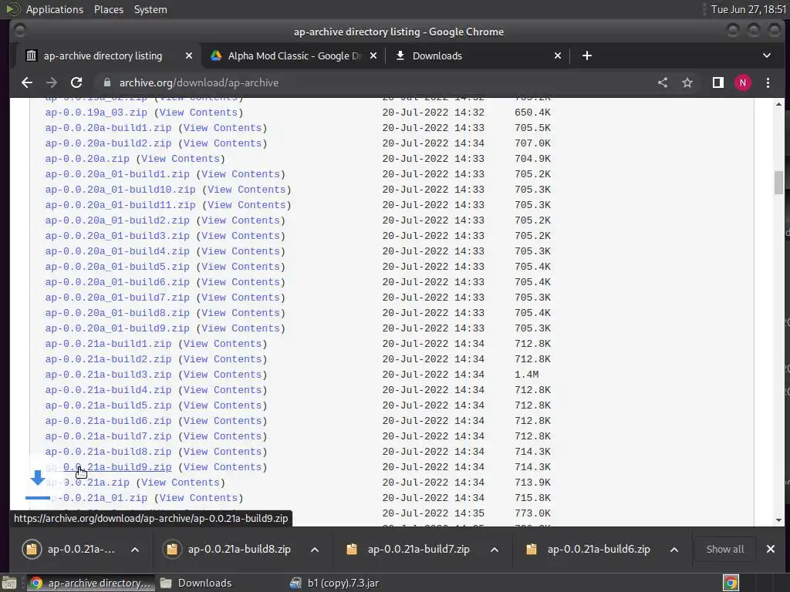Switch to the Downloads tab
790x592 pixels.
(478, 55)
